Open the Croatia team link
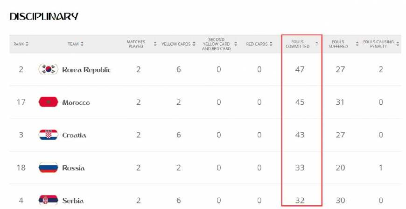Screen dimensions: 406x209 (74, 135)
